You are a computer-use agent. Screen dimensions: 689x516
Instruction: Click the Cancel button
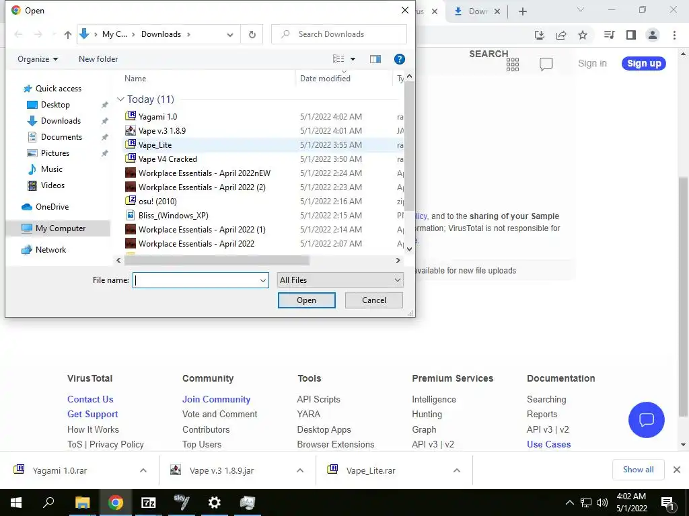(x=374, y=300)
